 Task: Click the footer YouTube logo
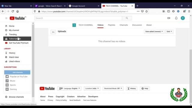pos(47,88)
